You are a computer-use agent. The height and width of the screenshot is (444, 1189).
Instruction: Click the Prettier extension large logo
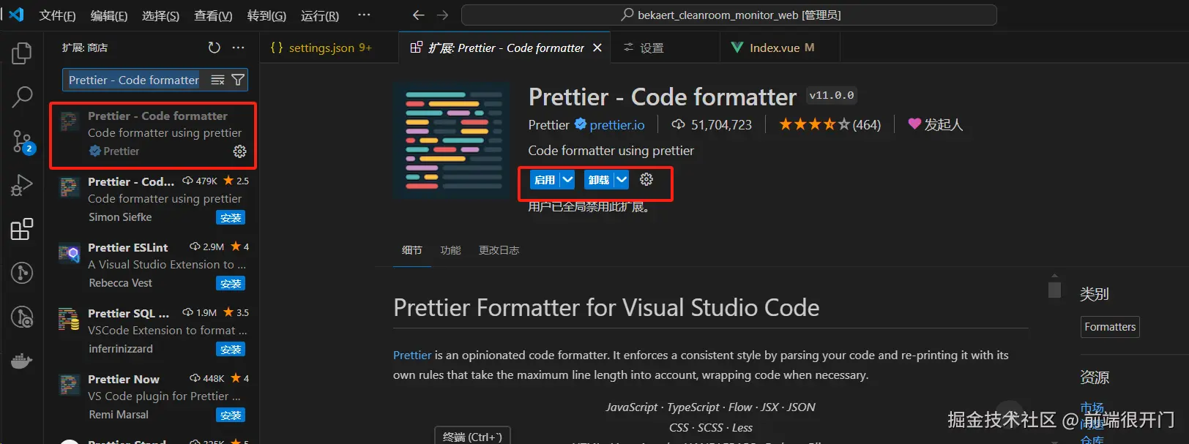click(x=452, y=140)
